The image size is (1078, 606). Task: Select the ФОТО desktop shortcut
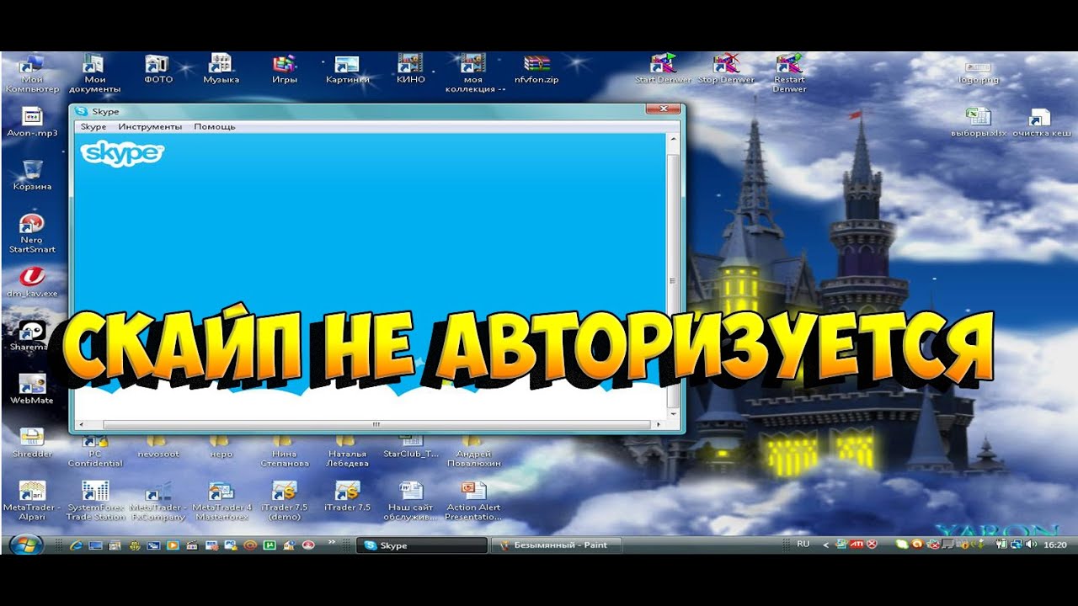pos(157,70)
